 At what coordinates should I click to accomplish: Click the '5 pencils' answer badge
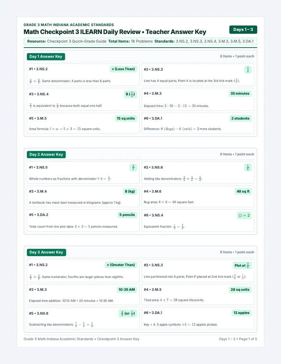(127, 215)
